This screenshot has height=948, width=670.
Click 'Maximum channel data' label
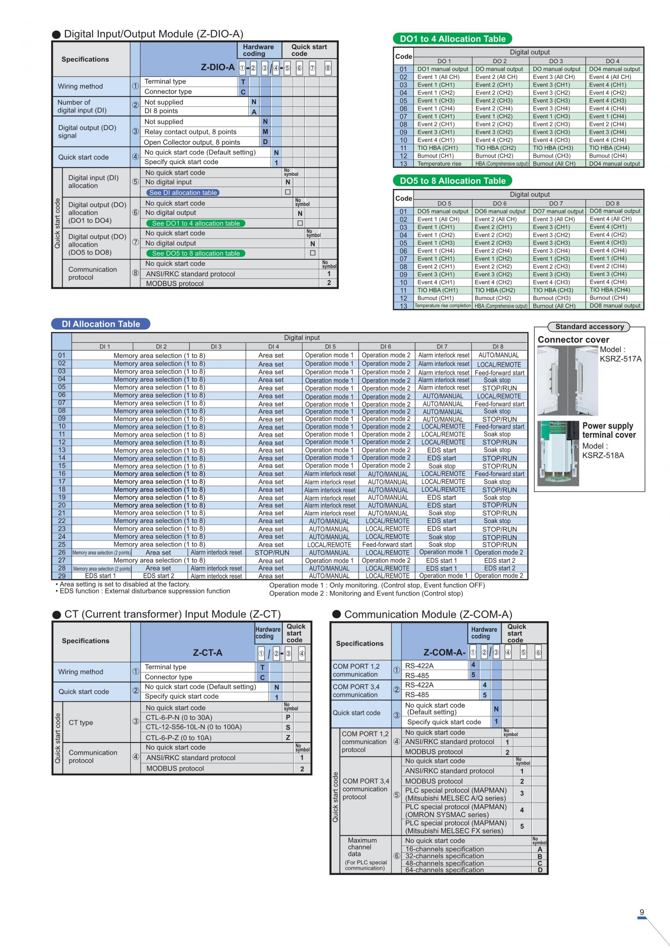point(362,847)
